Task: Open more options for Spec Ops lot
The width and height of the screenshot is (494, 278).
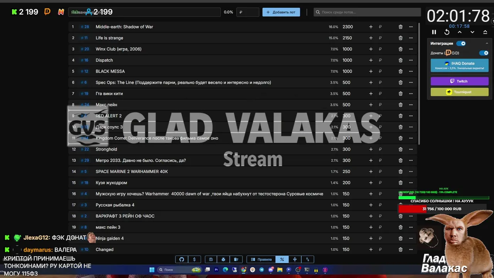Action: click(x=411, y=82)
